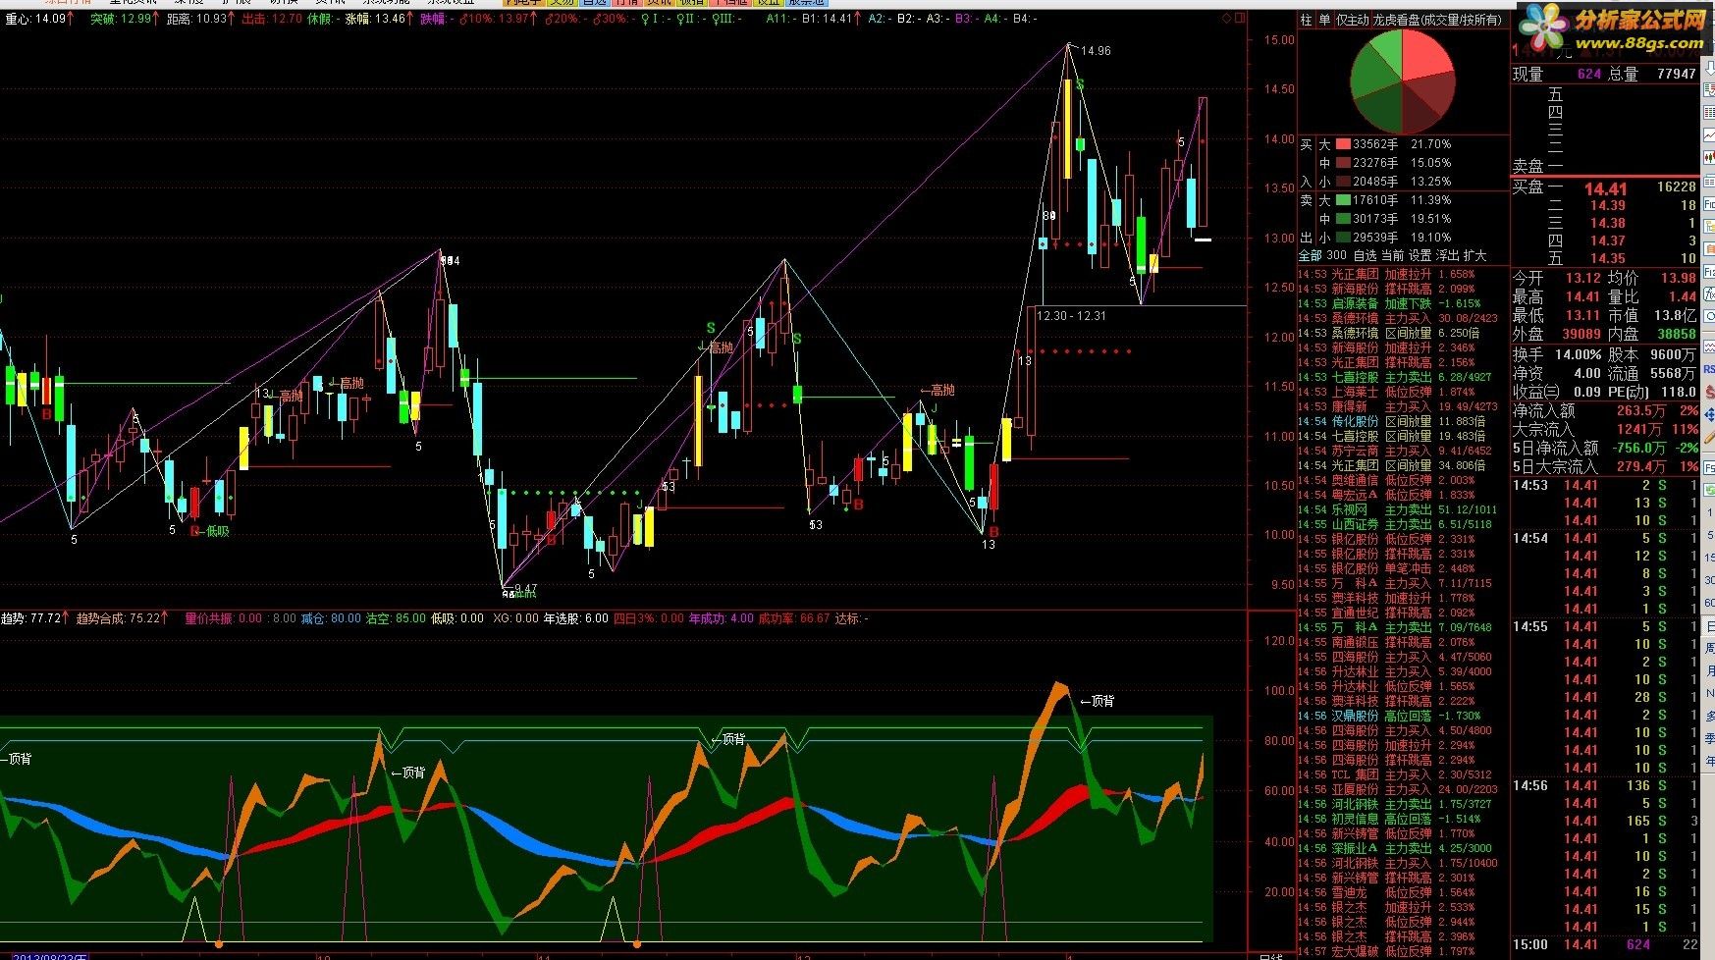The image size is (1715, 960).
Task: Click the 今开 value 13.12
Action: click(1583, 279)
